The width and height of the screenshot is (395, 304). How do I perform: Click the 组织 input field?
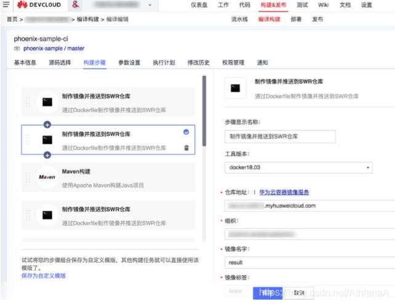coord(310,234)
